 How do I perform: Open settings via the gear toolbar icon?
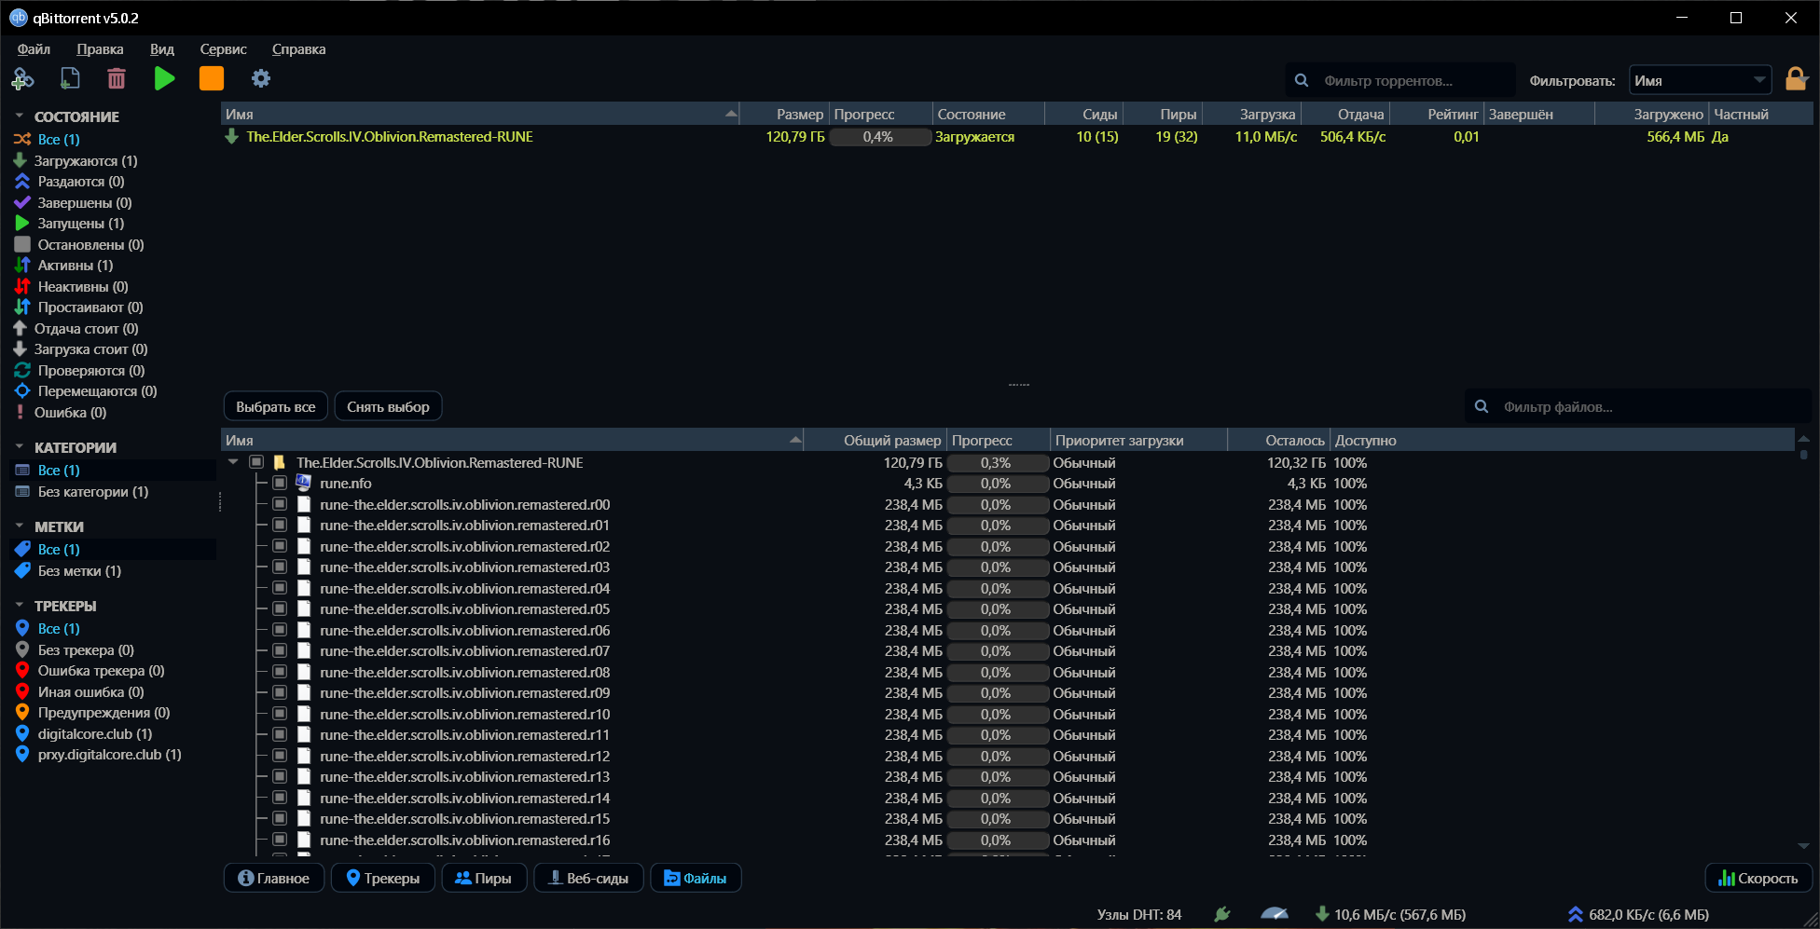click(261, 79)
